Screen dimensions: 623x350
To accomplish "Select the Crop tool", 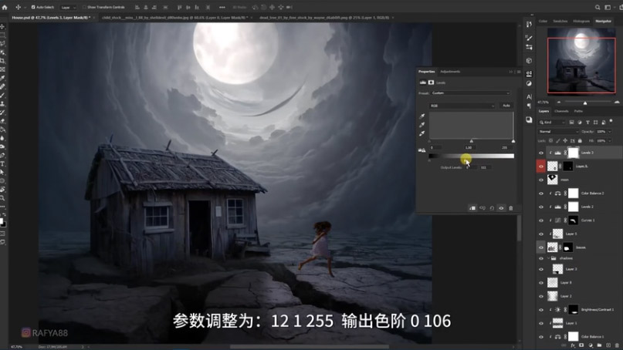I will (x=3, y=61).
